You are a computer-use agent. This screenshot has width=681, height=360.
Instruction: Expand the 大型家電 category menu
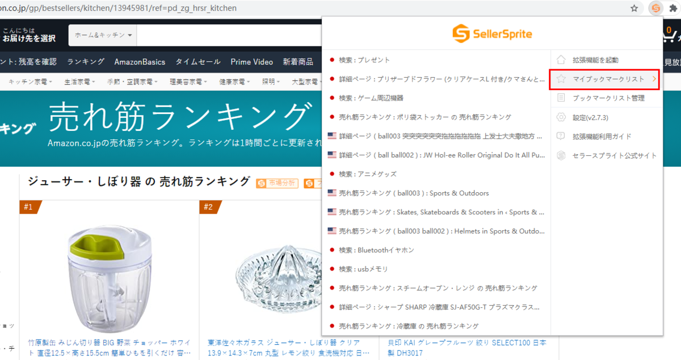pyautogui.click(x=306, y=82)
